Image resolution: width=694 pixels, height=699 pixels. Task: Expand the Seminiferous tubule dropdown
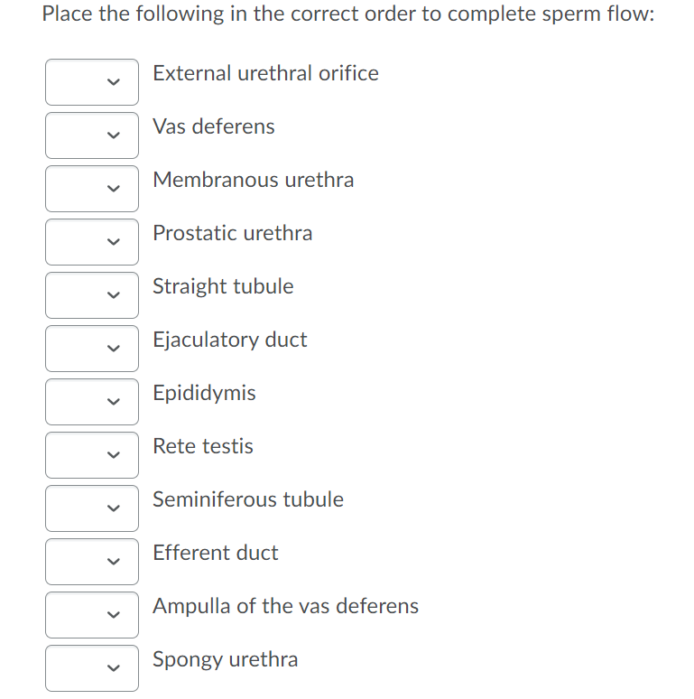tap(92, 508)
